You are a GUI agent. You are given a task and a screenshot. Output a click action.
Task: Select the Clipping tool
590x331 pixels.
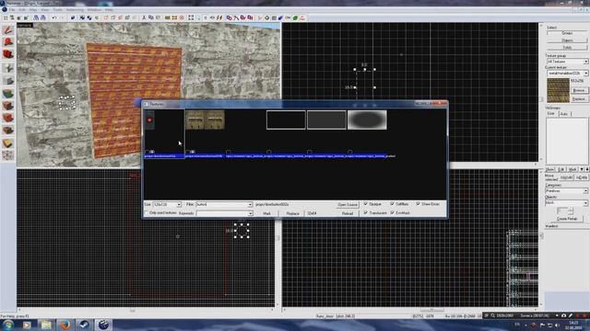pos(8,143)
